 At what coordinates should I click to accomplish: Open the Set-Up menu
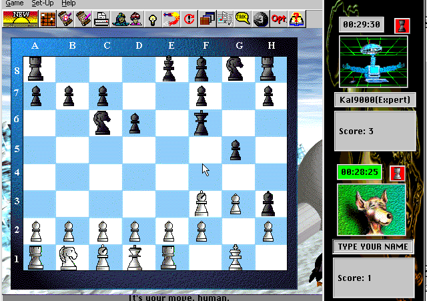43,3
